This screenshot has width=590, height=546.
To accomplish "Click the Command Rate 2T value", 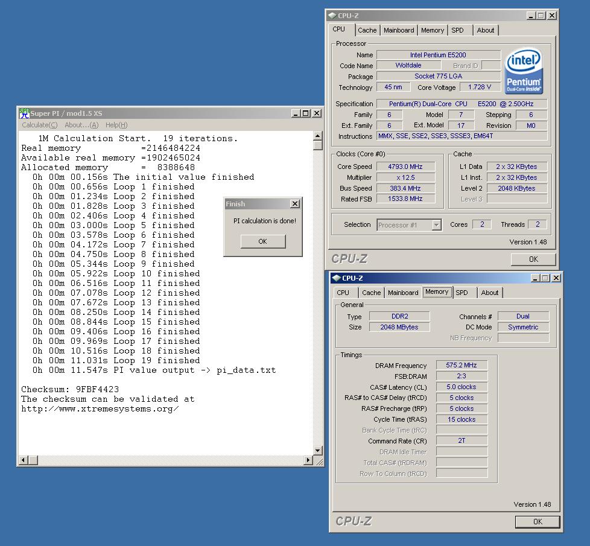I will pos(462,440).
